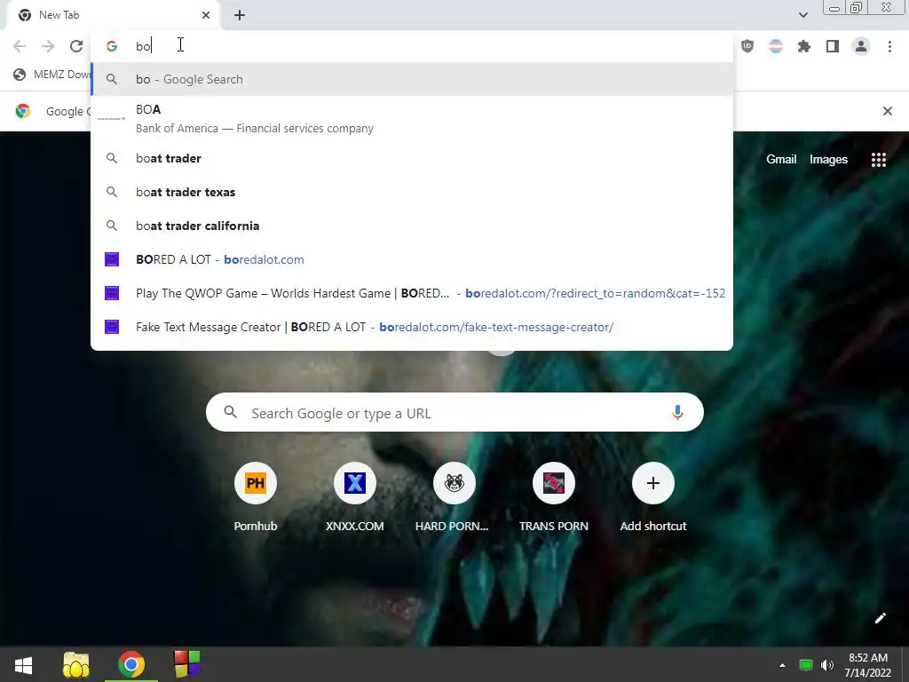Go forward with the forward arrow
This screenshot has height=682, width=909.
click(48, 46)
